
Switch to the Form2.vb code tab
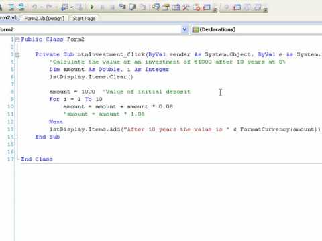pos(9,18)
